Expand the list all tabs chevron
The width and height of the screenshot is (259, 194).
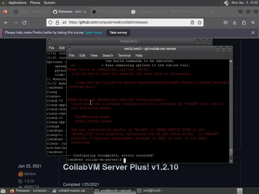pos(222,12)
